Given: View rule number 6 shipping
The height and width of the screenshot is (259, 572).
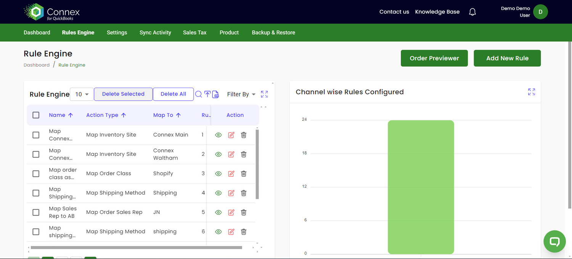Looking at the screenshot, I should point(219,232).
